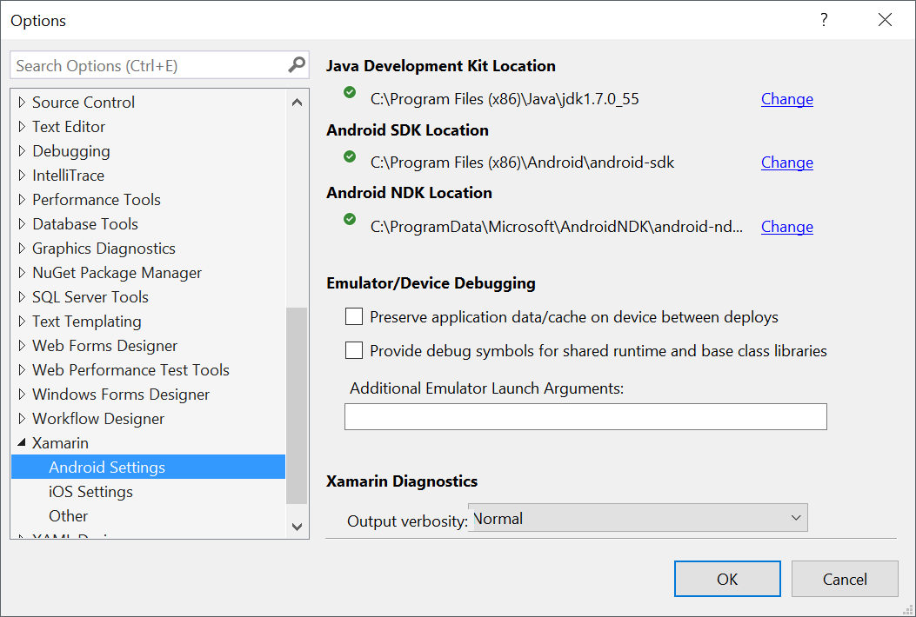Viewport: 916px width, 617px height.
Task: Click green check beside Android NDK path
Action: click(350, 219)
